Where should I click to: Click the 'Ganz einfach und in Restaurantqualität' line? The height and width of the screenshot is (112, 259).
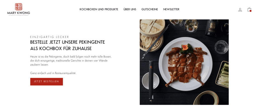pos(53,73)
